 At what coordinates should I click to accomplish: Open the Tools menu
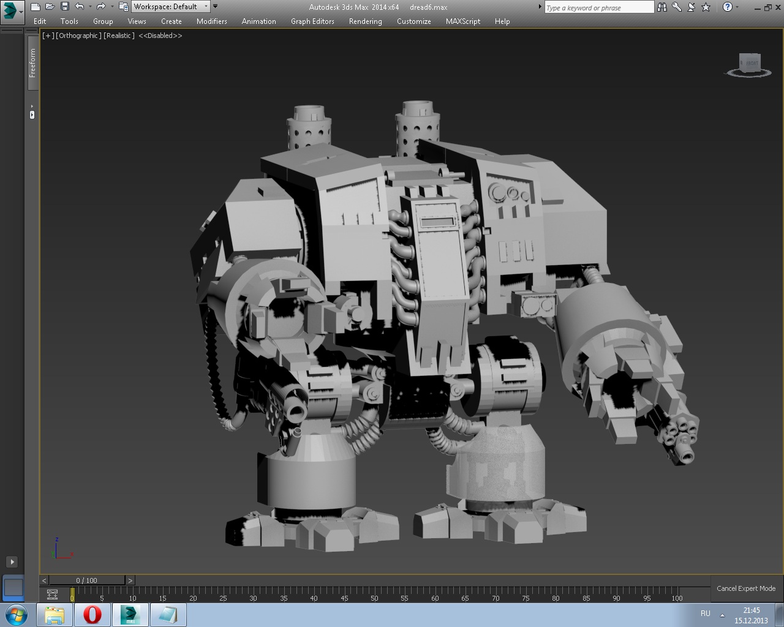(69, 21)
